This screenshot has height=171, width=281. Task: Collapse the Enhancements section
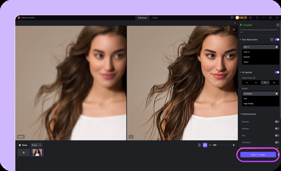pos(240,114)
